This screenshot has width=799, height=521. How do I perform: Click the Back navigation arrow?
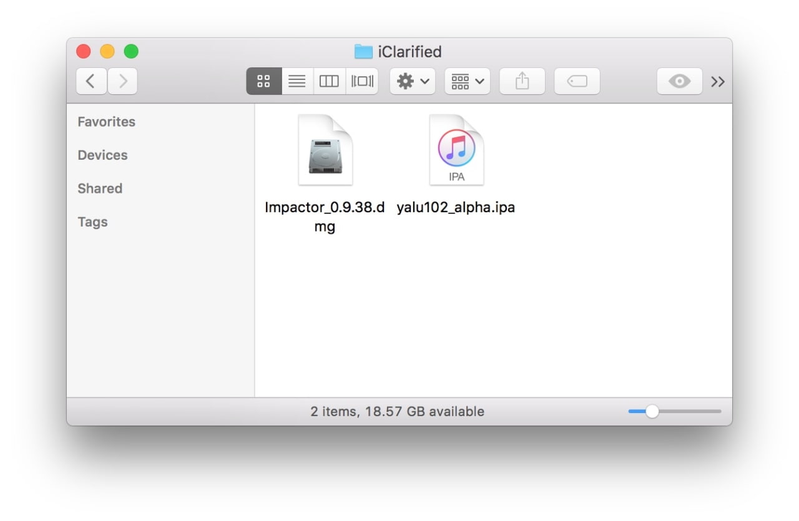(x=91, y=81)
